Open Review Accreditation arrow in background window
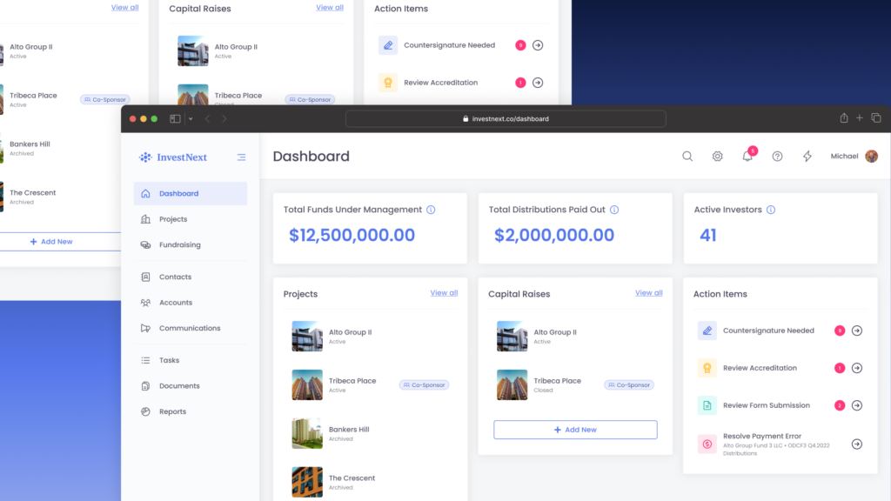The image size is (891, 501). [538, 83]
